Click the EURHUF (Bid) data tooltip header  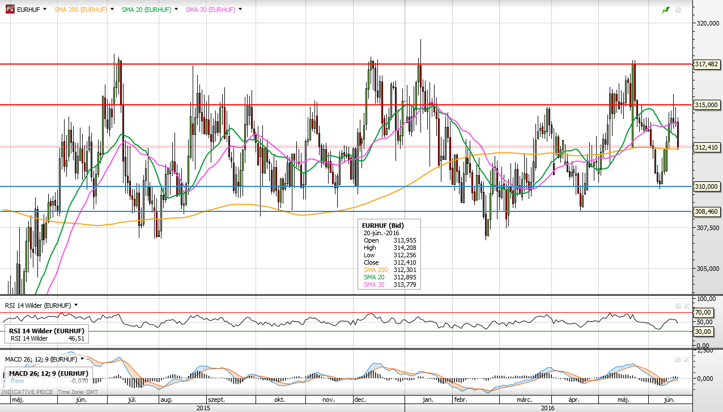(x=382, y=226)
